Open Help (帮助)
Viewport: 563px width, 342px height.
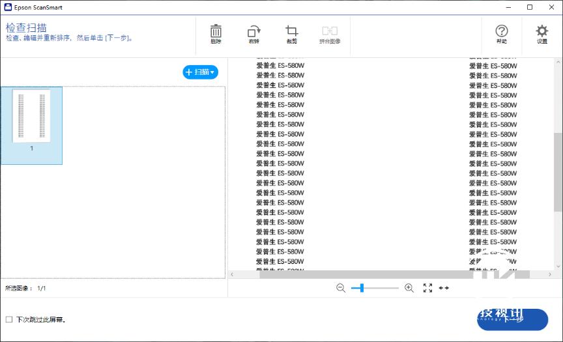(502, 34)
